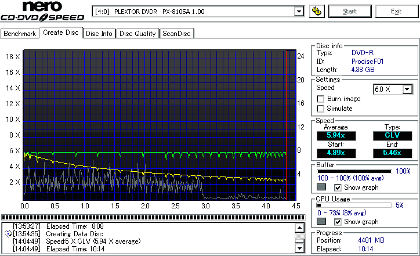Enable the Burn image checkbox
420x256 pixels.
(x=321, y=99)
